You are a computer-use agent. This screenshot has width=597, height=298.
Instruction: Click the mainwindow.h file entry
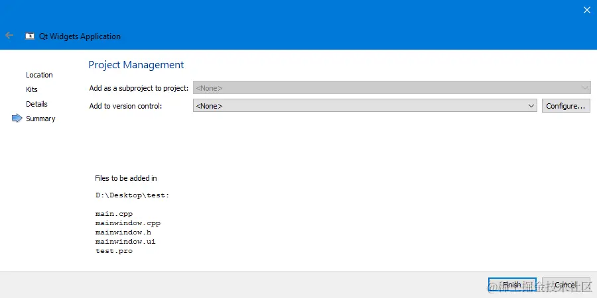pyautogui.click(x=123, y=232)
